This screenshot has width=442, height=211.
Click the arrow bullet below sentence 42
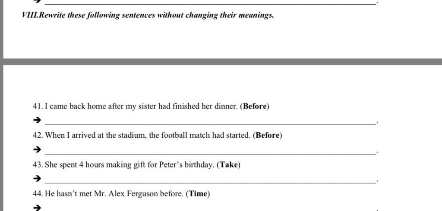pyautogui.click(x=37, y=149)
